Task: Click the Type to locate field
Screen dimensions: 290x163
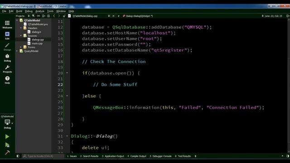Action: tap(43, 156)
